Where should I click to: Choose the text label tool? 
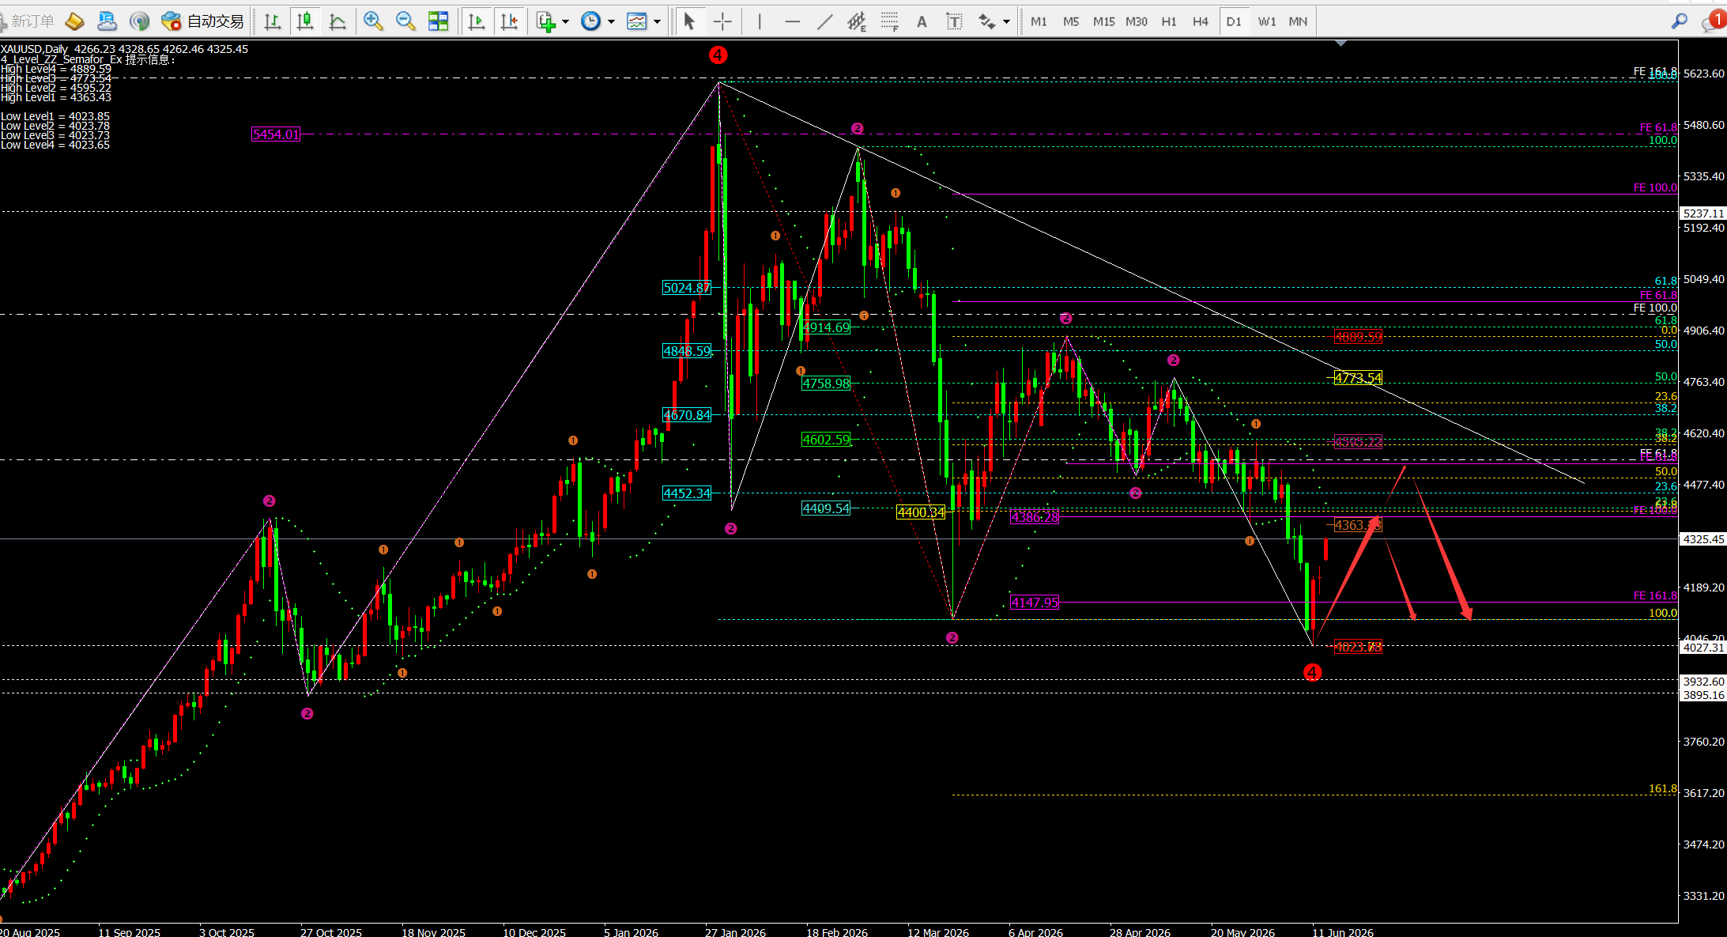pos(922,21)
